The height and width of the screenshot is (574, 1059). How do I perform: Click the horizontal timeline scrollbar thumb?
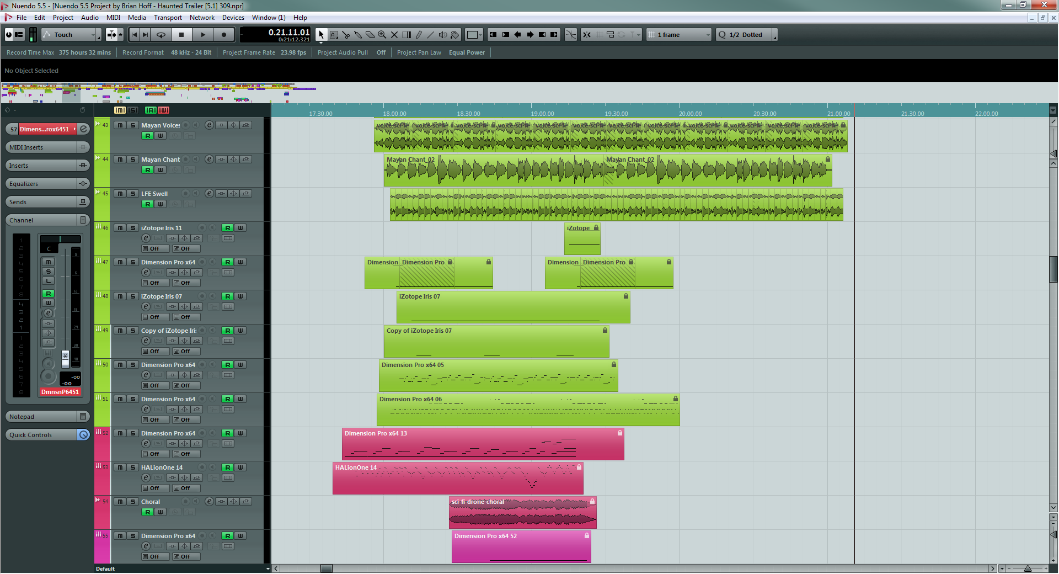point(327,568)
